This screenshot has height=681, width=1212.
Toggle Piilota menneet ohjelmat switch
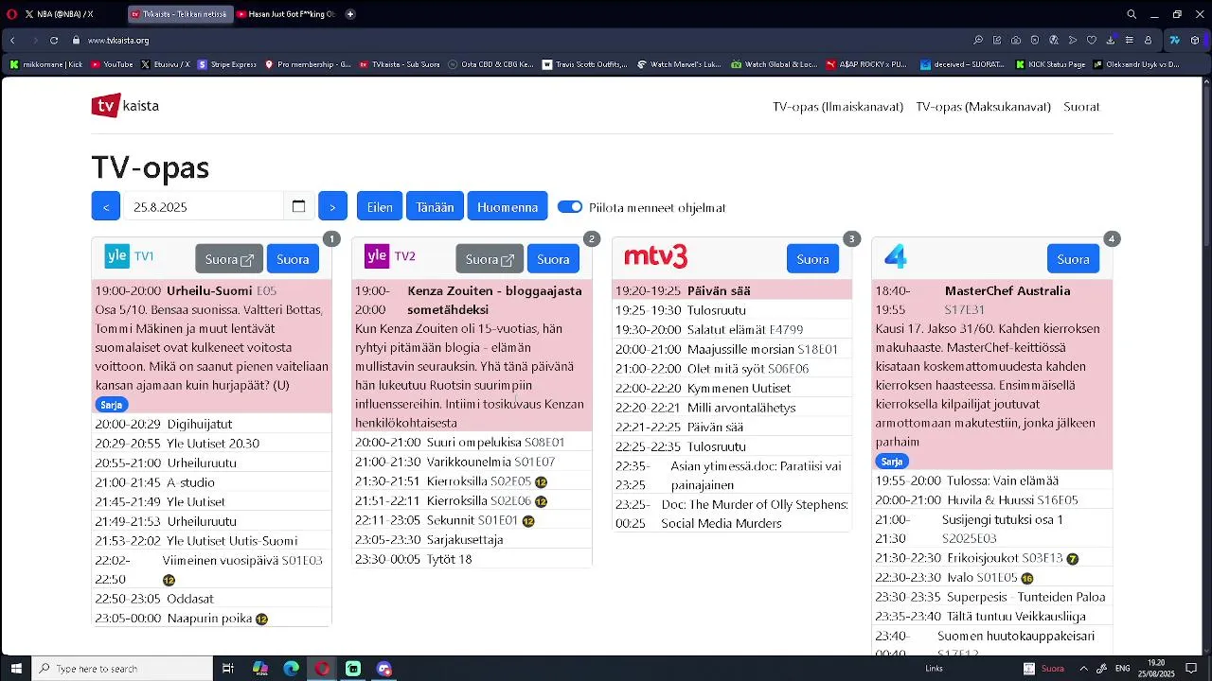coord(570,207)
